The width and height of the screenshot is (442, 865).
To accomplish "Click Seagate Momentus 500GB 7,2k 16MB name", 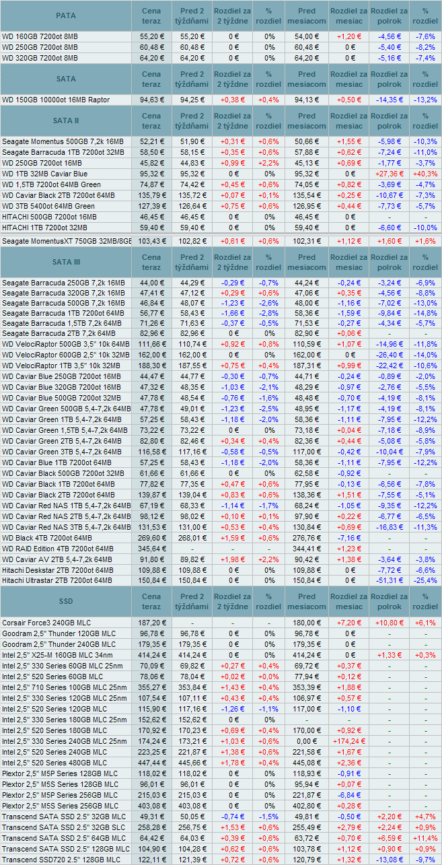I will [63, 142].
